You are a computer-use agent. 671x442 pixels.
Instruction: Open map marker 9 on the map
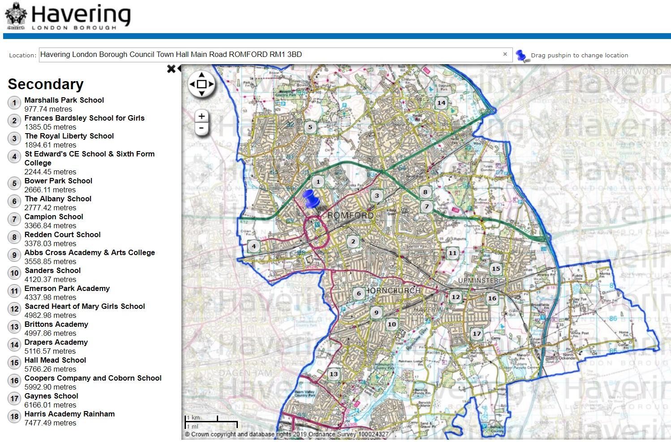tap(376, 312)
